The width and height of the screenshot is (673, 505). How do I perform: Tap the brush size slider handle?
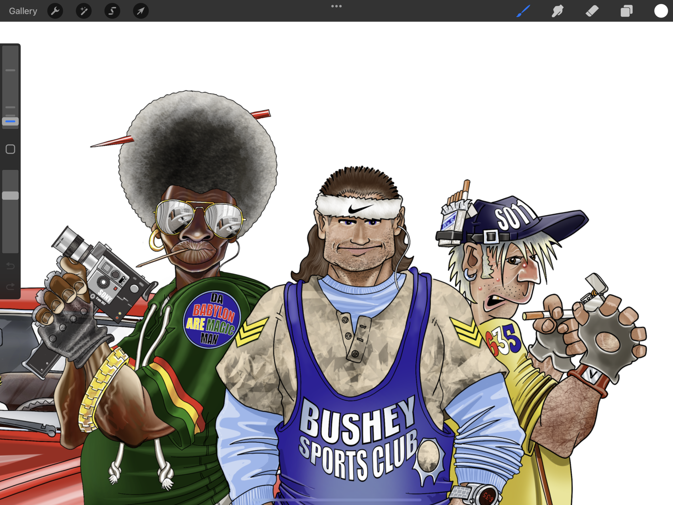pyautogui.click(x=10, y=121)
